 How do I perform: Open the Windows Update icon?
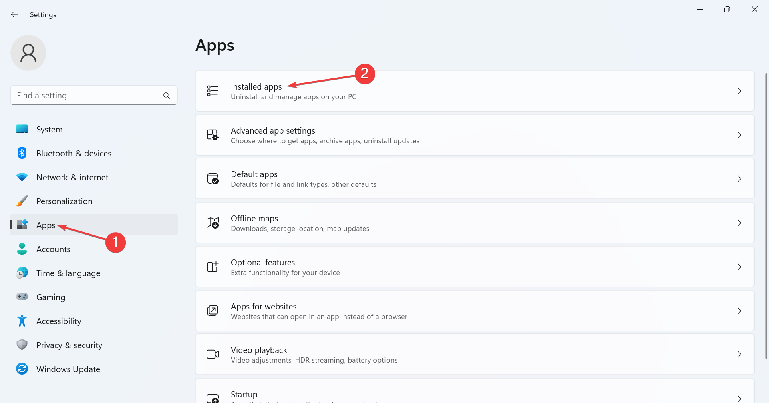point(22,369)
